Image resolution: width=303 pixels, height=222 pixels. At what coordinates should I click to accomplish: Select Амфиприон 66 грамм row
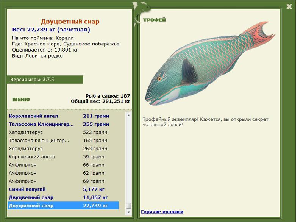pos(63,165)
